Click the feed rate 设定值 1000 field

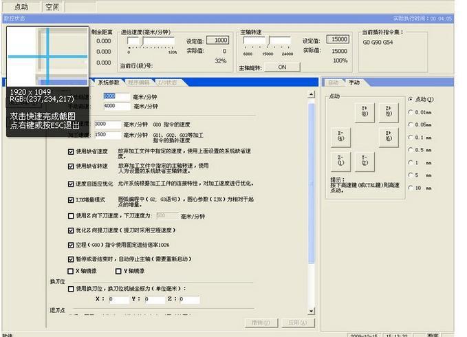point(218,40)
